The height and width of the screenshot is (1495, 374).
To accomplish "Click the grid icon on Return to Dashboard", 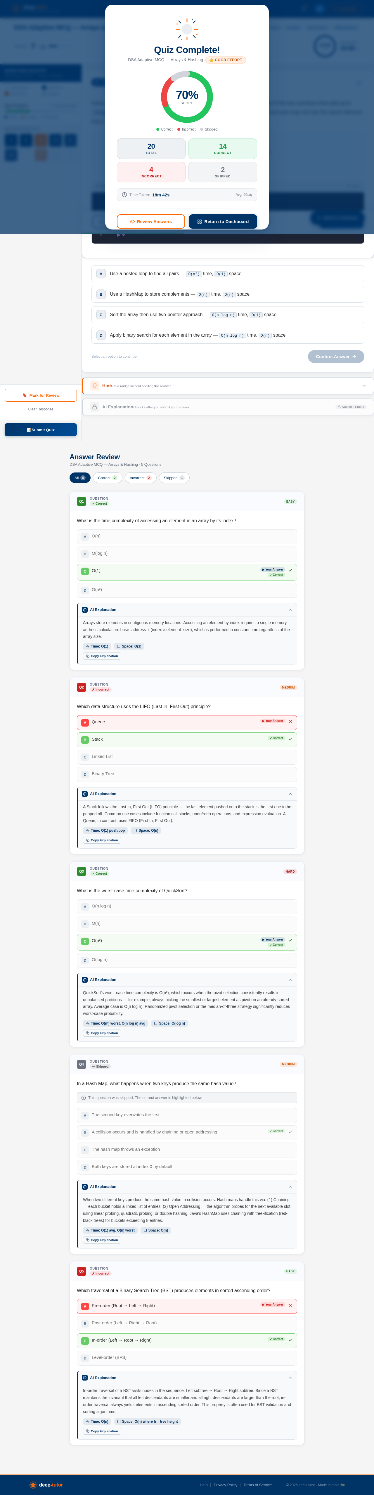I will 200,222.
